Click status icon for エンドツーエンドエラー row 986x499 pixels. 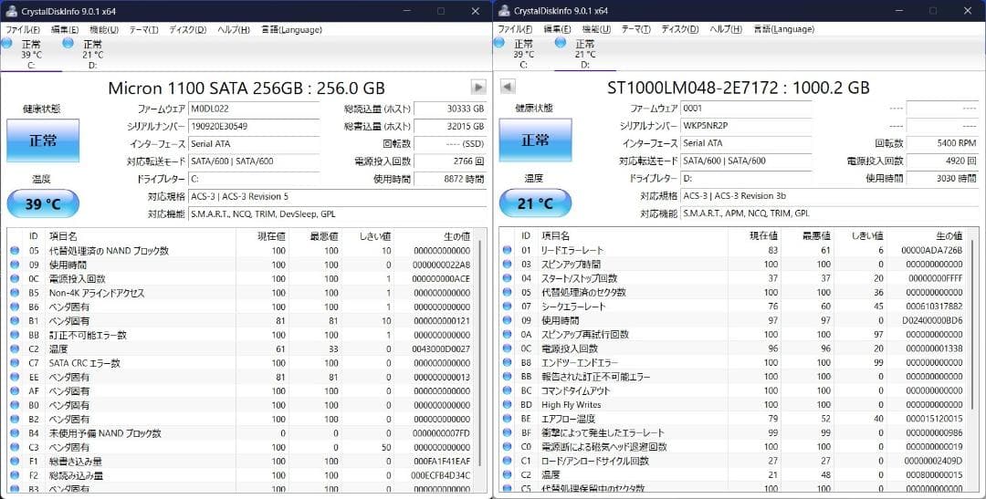pos(508,363)
